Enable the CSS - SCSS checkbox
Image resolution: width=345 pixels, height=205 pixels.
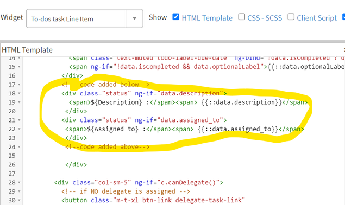tap(242, 17)
